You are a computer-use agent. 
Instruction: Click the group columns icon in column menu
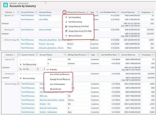66,31
